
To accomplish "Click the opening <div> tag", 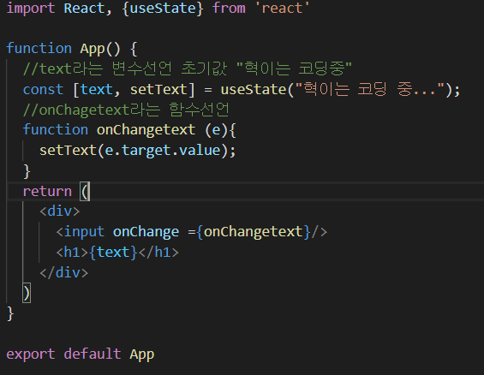I will click(60, 211).
